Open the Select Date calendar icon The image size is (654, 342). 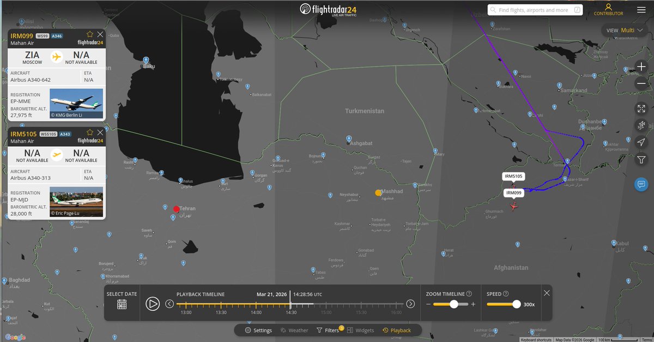pyautogui.click(x=122, y=304)
